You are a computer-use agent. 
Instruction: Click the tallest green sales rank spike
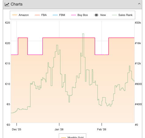click(x=83, y=34)
